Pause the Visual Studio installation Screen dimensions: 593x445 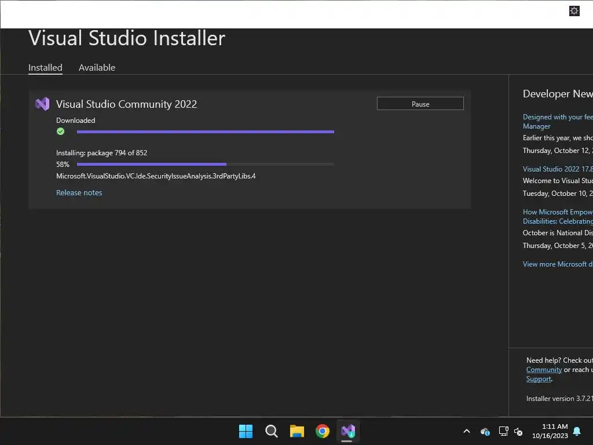420,104
